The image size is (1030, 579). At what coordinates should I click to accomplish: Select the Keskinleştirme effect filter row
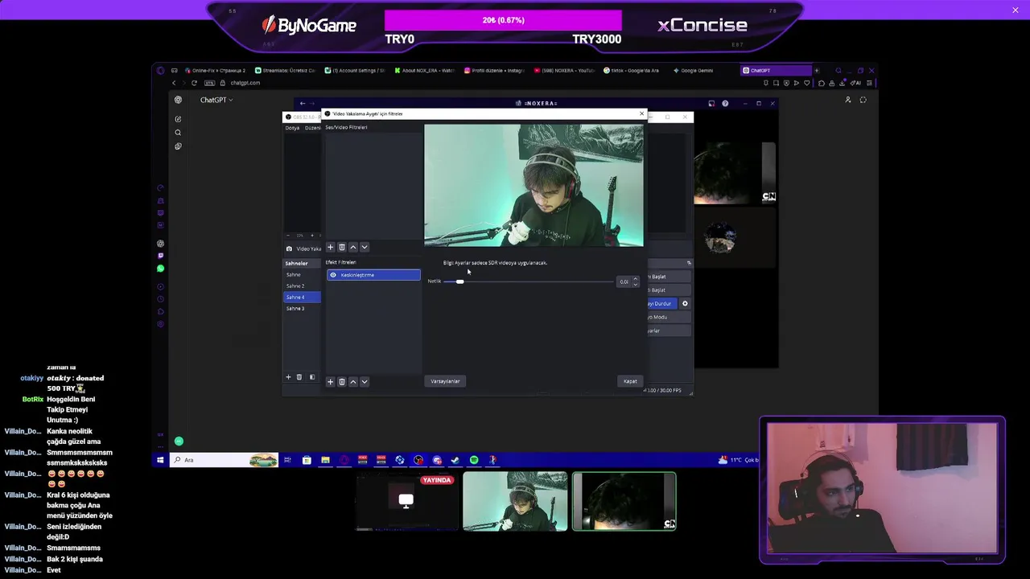tap(373, 275)
